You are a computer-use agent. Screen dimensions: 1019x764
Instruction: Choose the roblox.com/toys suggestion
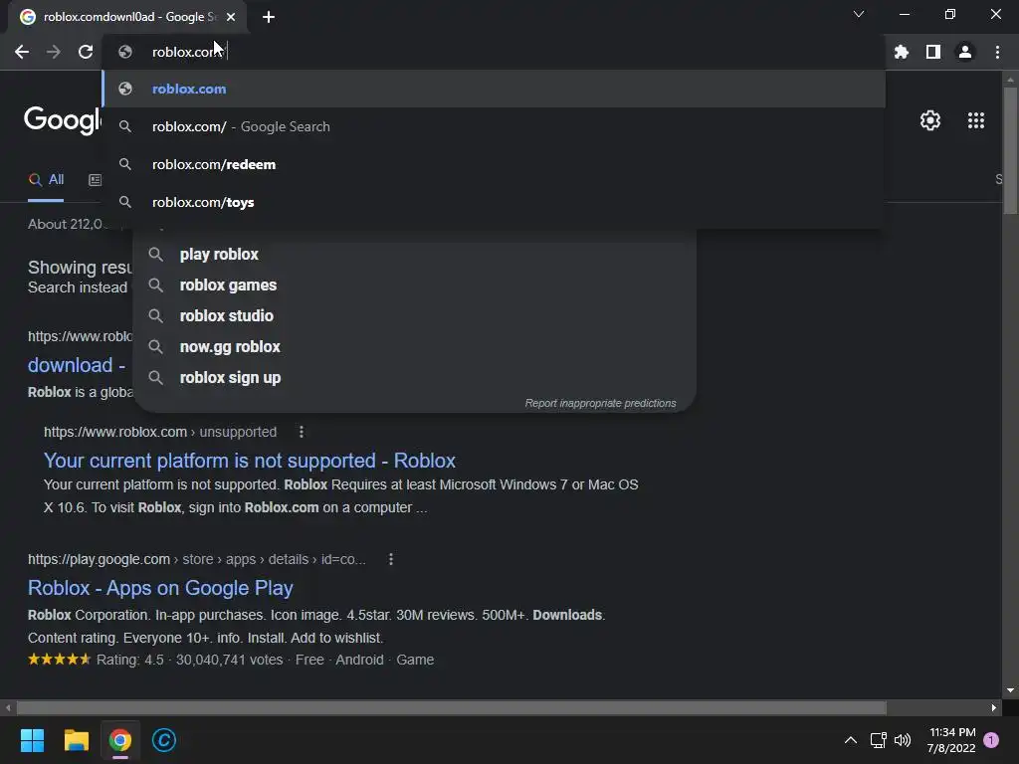[x=494, y=202]
